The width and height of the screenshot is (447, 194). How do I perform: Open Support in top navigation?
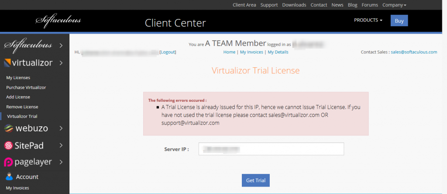[x=269, y=5]
